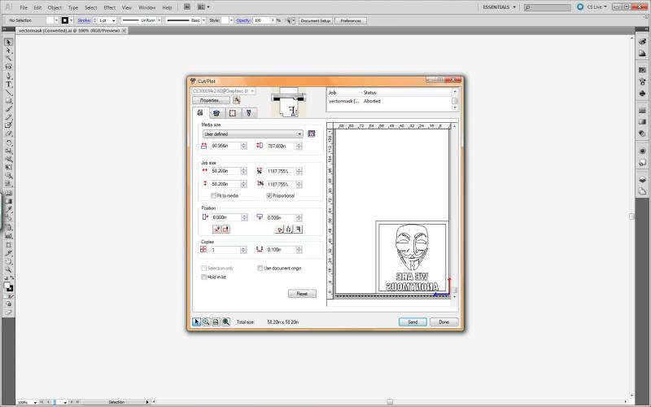
Task: Click the Document Setup button
Action: [316, 20]
